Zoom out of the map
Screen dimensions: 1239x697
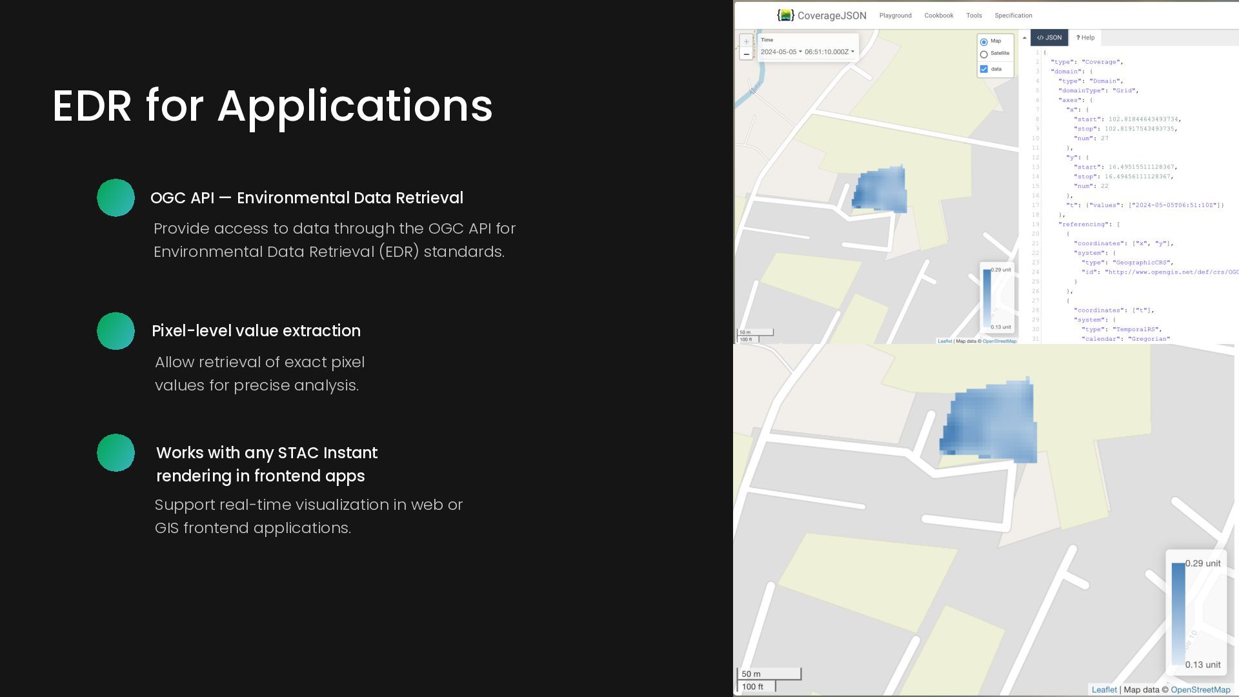pyautogui.click(x=746, y=54)
